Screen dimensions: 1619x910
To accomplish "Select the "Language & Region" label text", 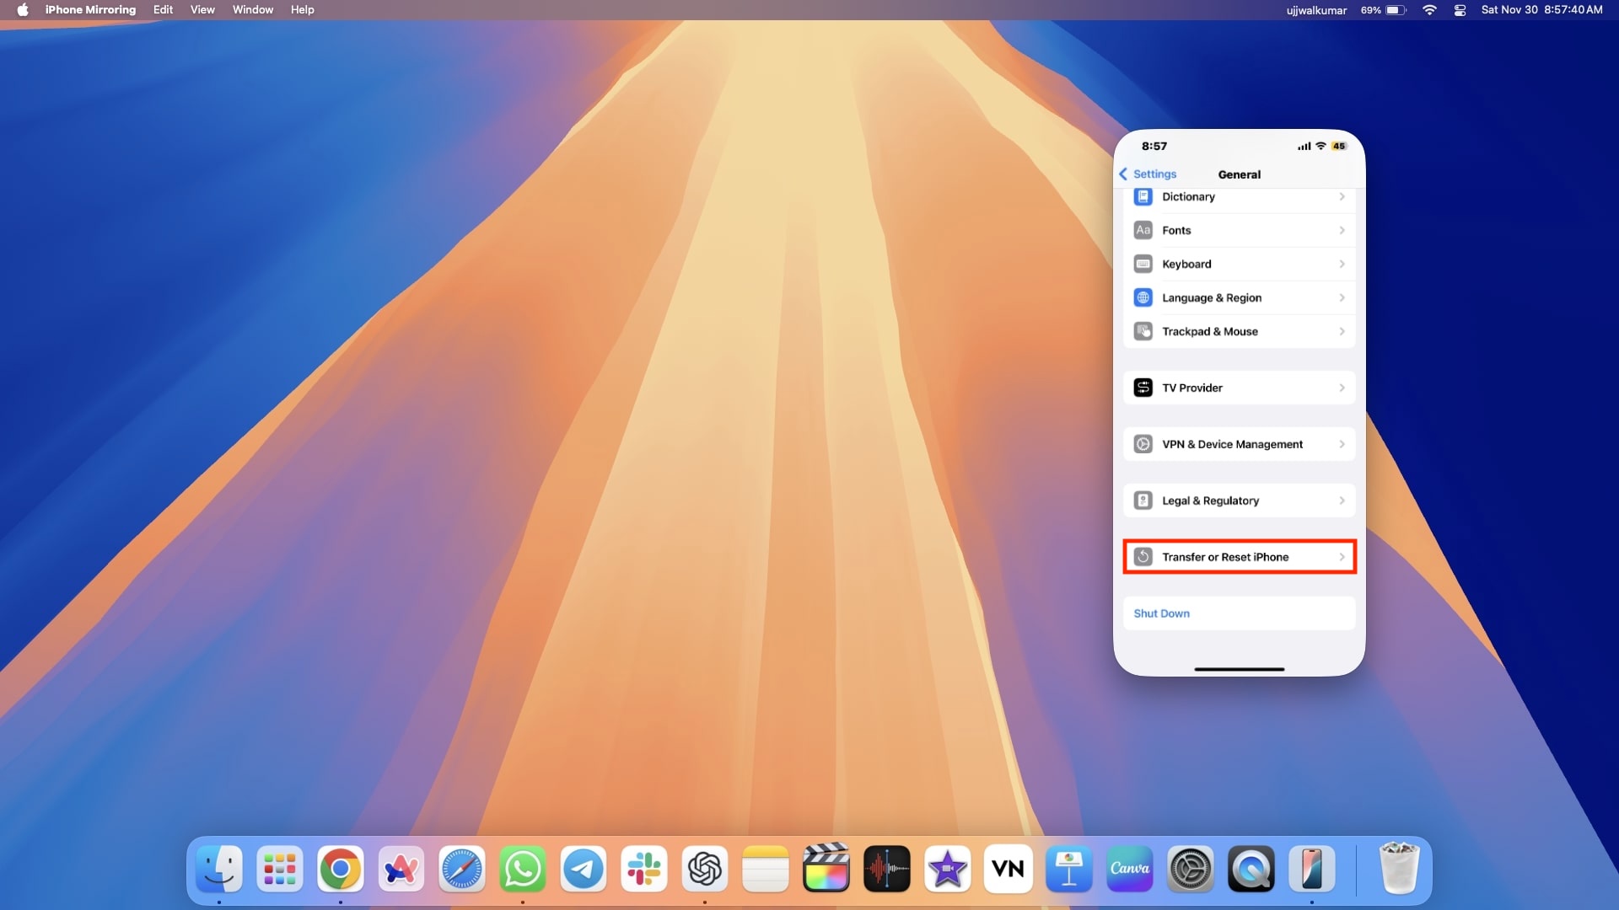I will pyautogui.click(x=1212, y=298).
